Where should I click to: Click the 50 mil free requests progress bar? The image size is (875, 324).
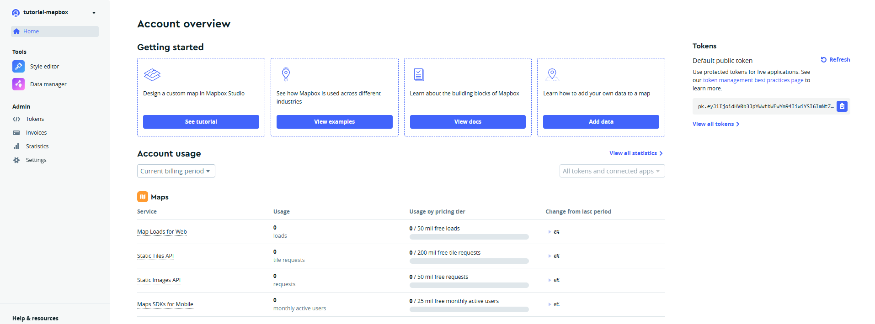point(469,285)
